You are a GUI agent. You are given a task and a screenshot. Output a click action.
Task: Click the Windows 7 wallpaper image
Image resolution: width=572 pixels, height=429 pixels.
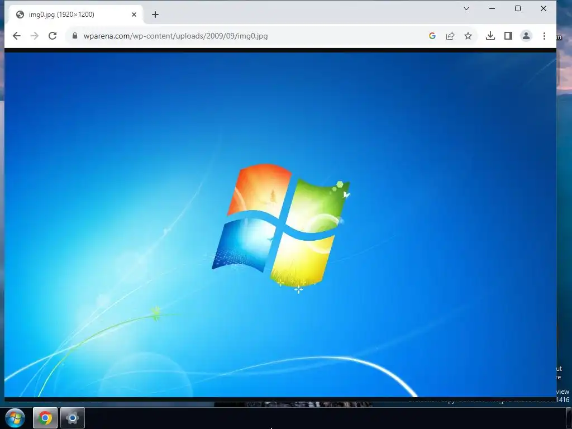pyautogui.click(x=280, y=225)
